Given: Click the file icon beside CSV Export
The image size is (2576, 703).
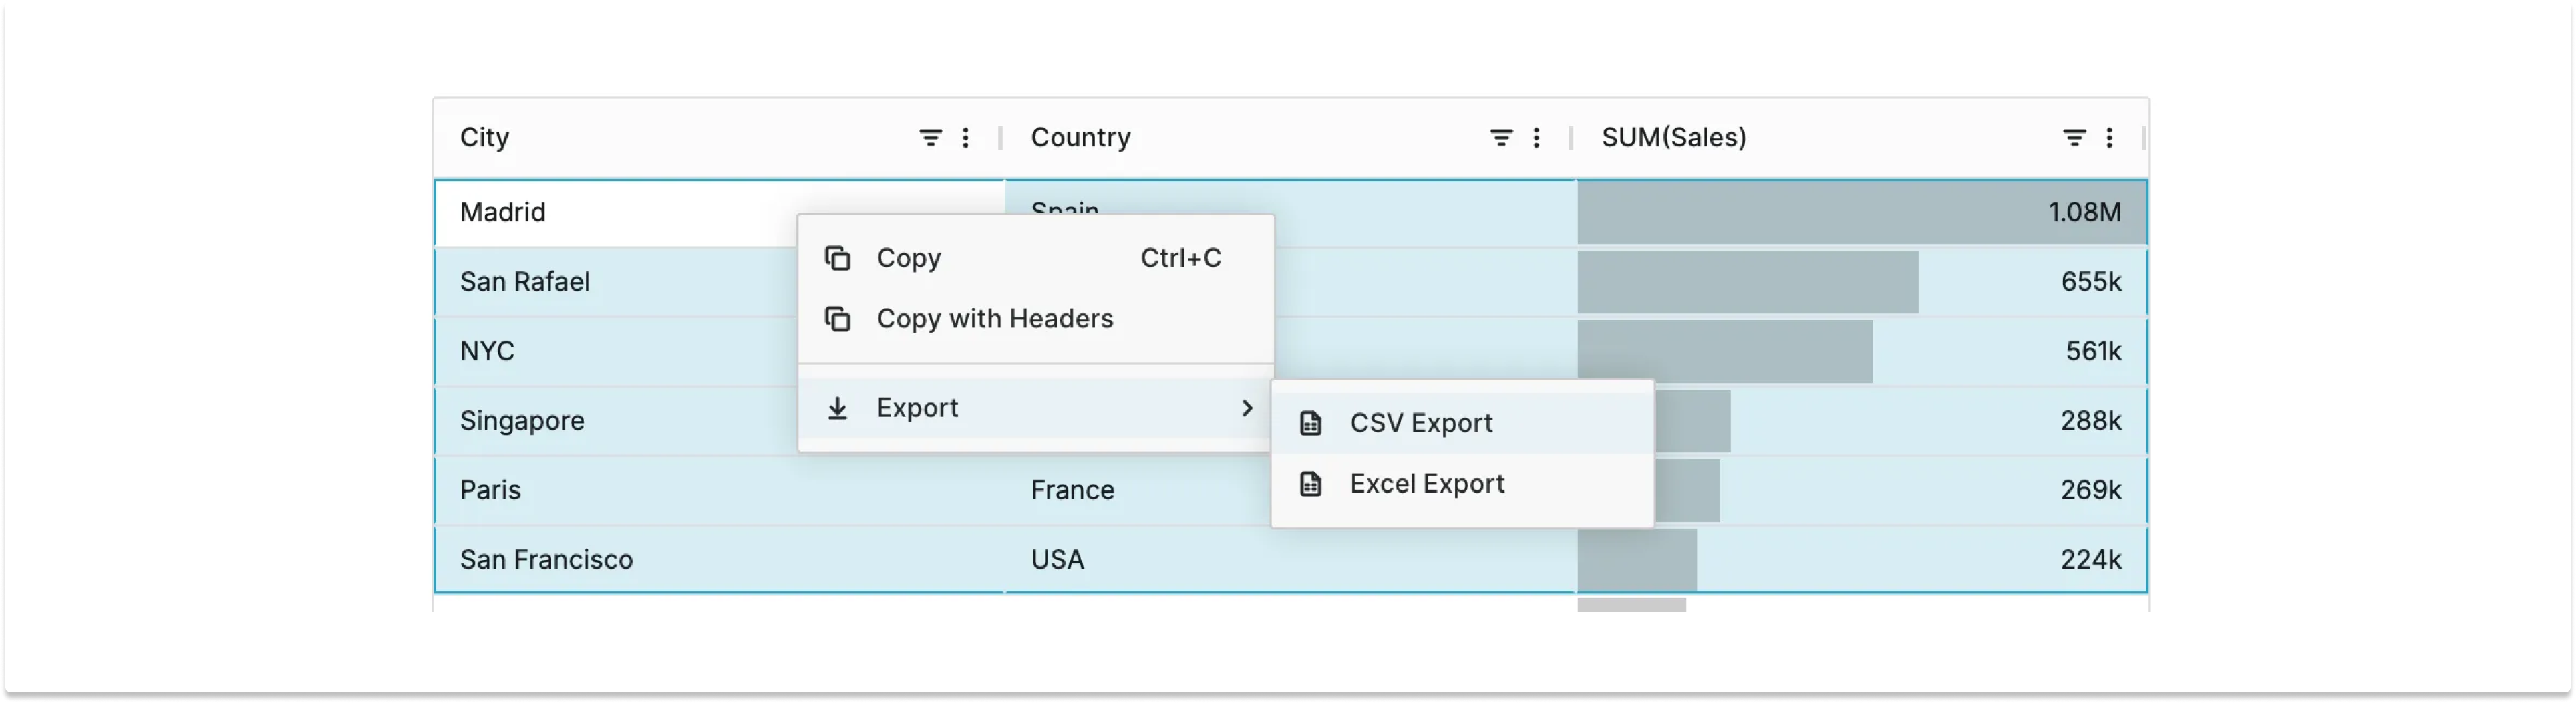Looking at the screenshot, I should tap(1310, 422).
